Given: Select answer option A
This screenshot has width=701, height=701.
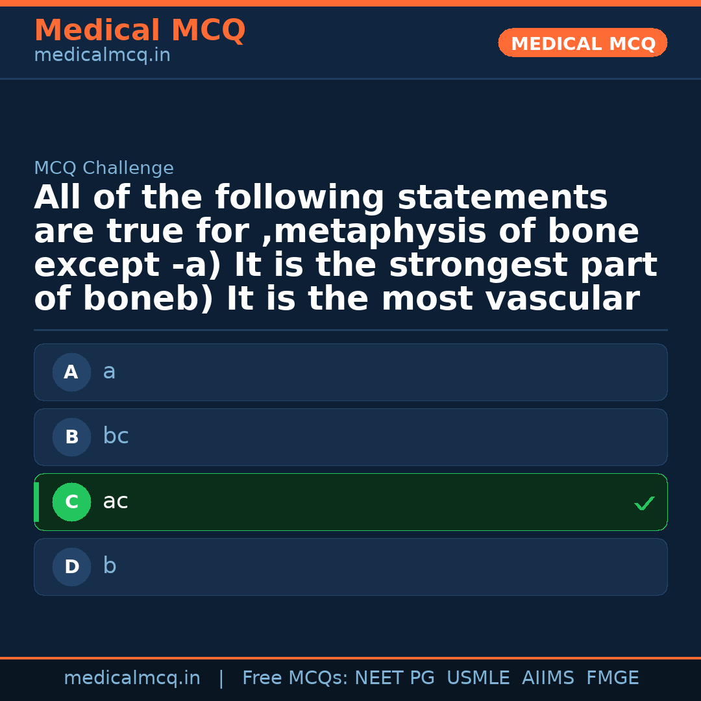Looking at the screenshot, I should [350, 372].
